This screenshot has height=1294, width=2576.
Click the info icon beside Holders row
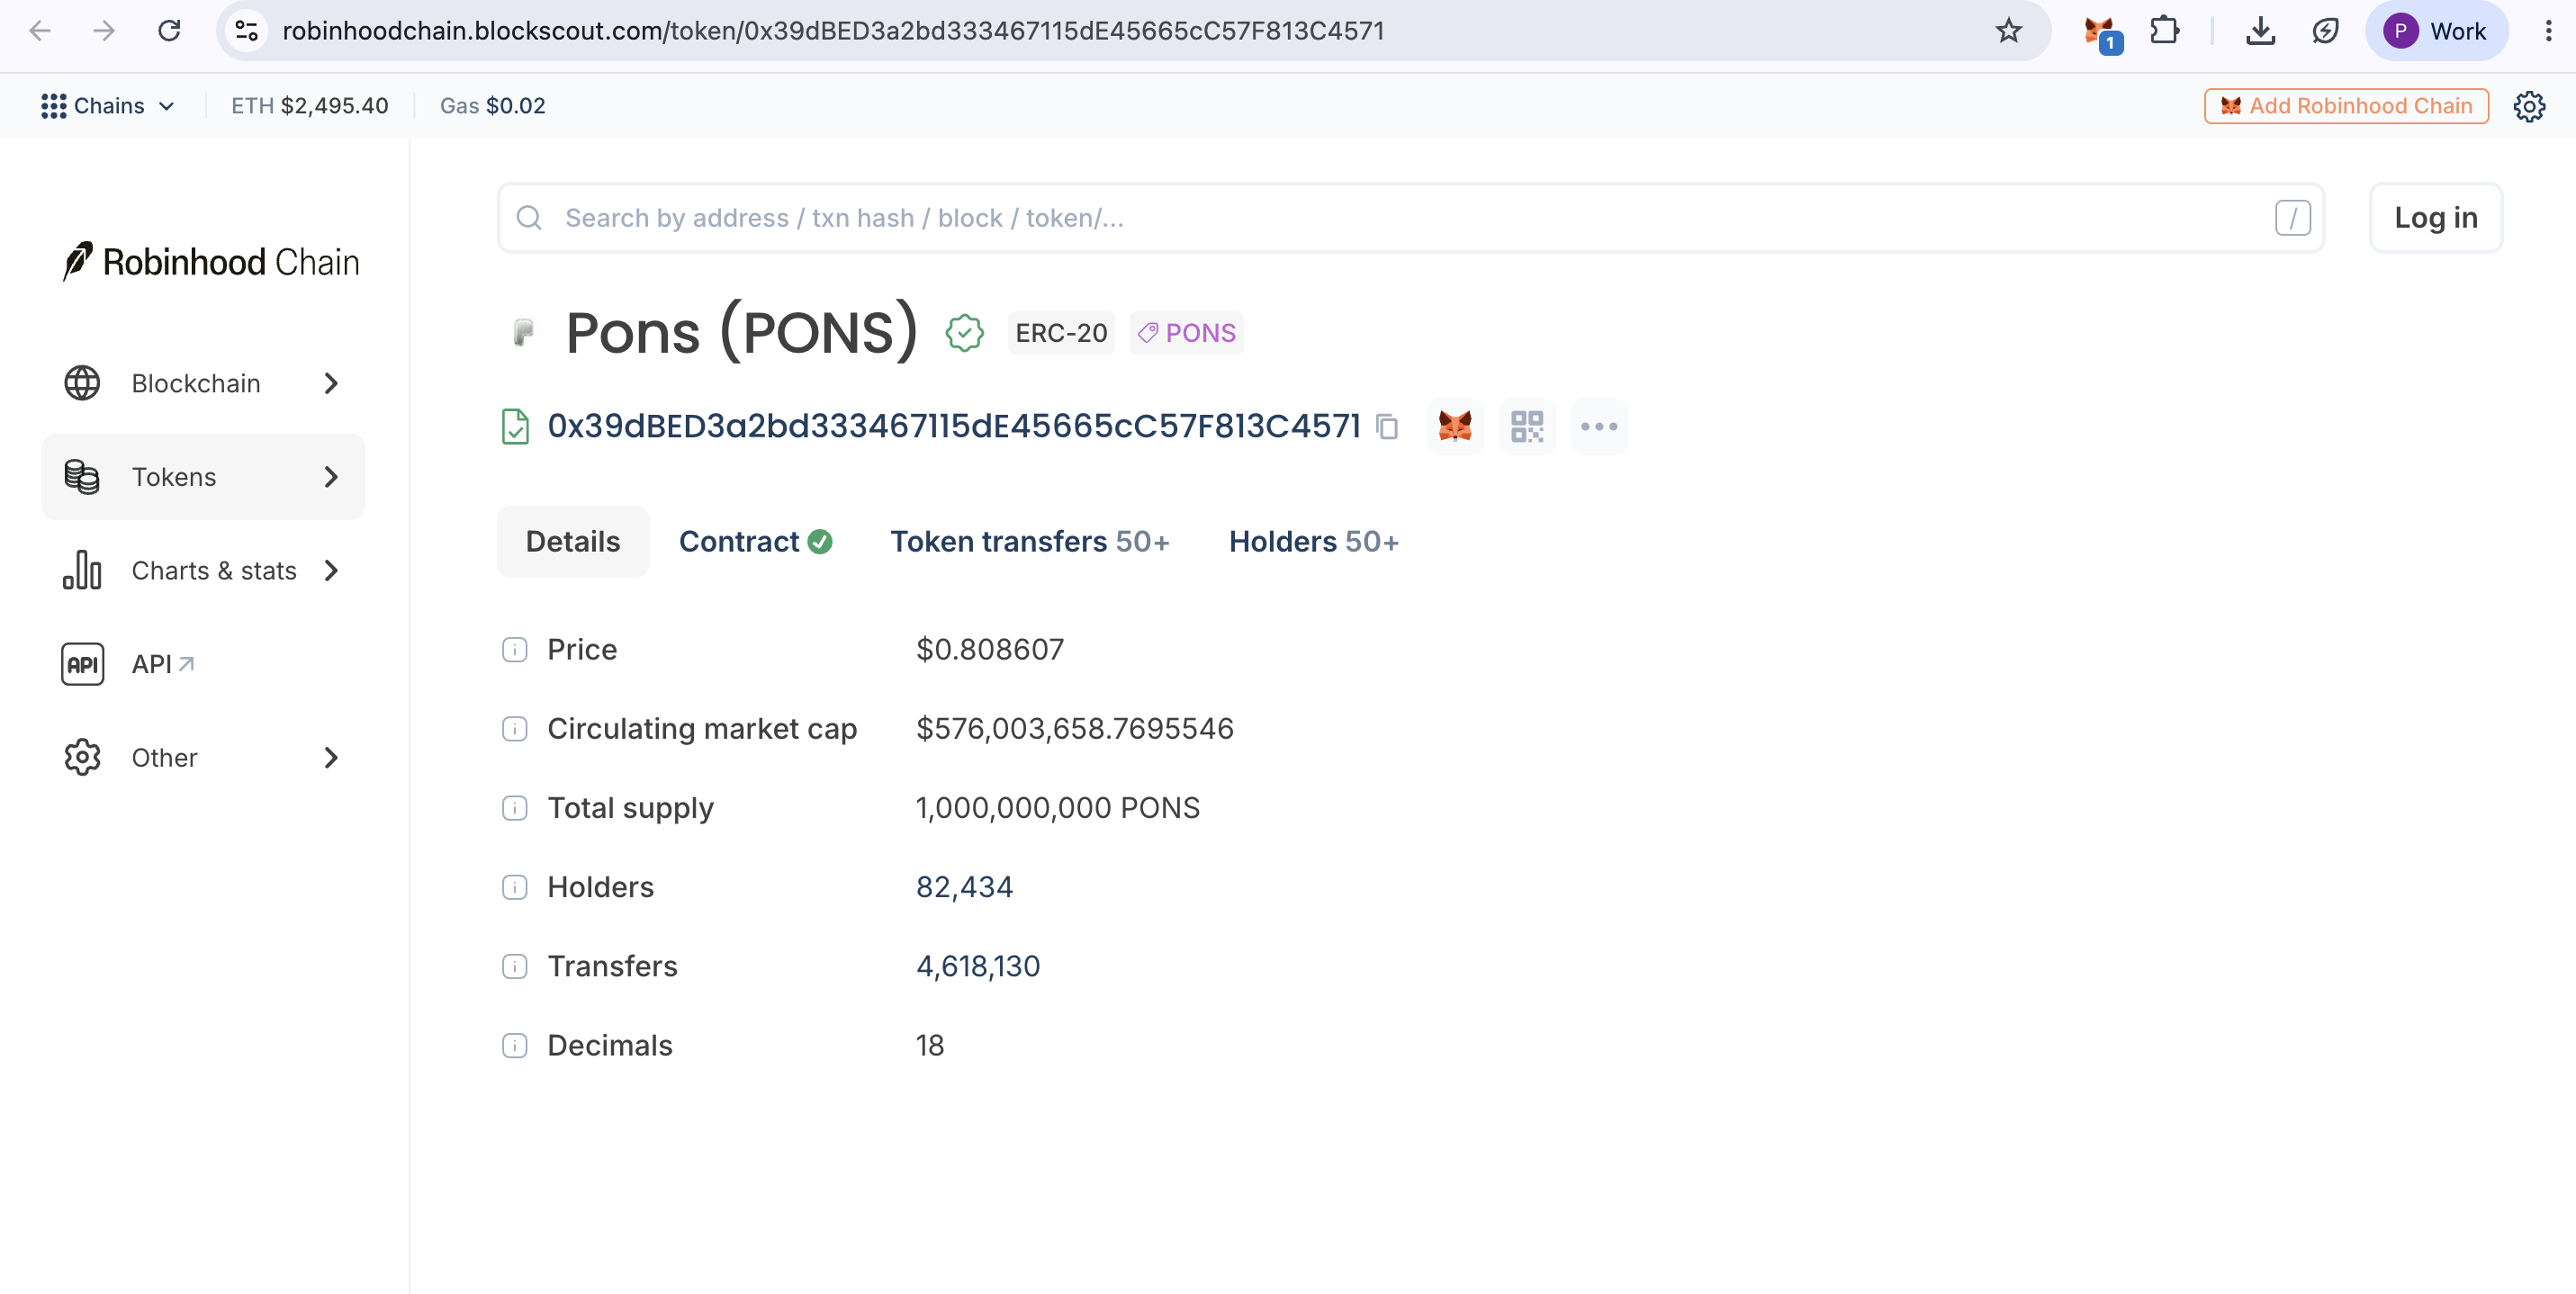pos(515,887)
